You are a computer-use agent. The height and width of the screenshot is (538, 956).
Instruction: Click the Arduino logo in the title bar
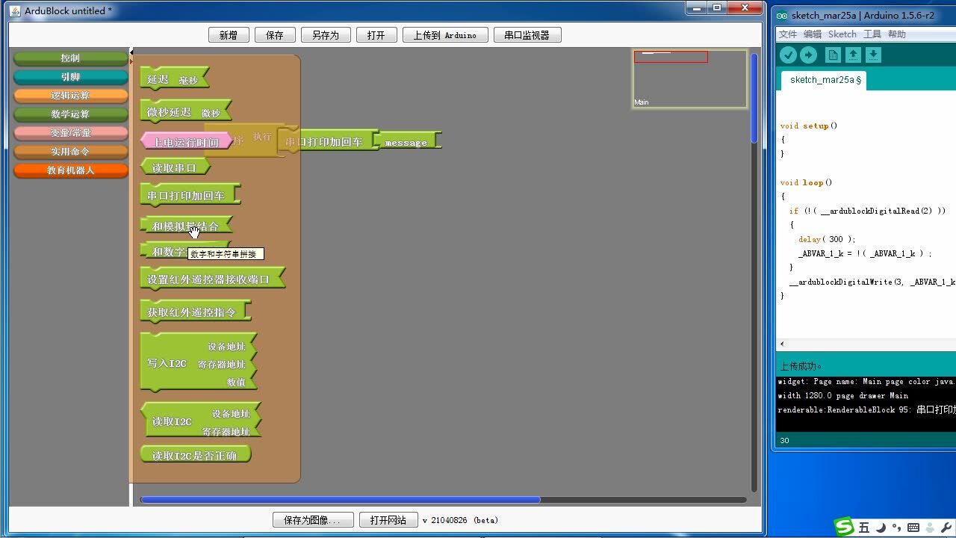(782, 15)
